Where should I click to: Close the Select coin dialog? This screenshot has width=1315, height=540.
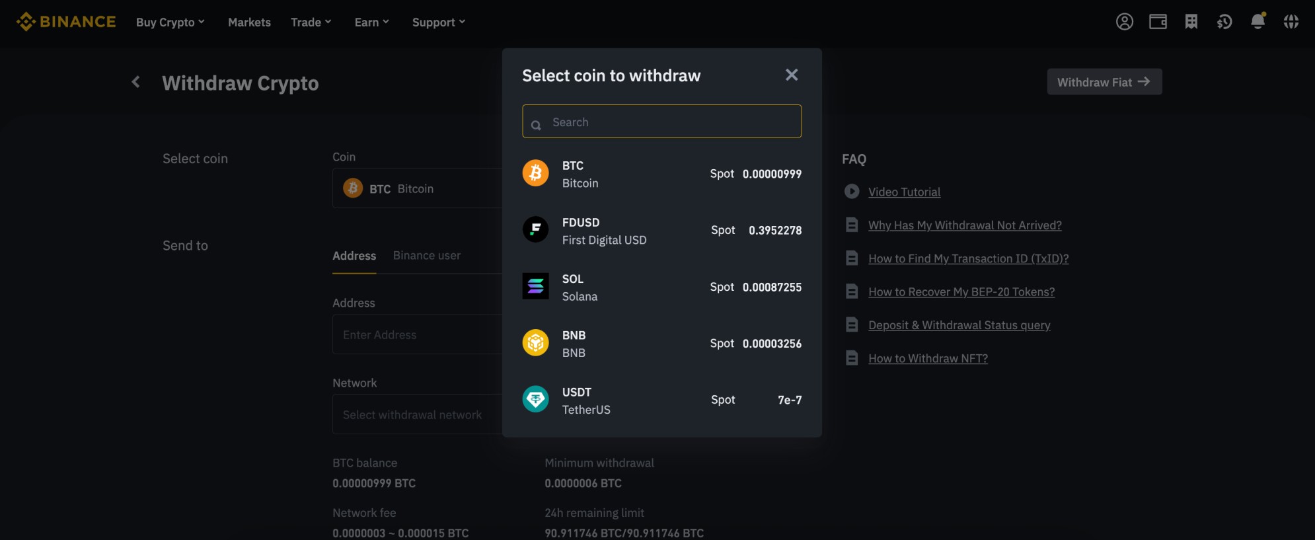point(791,75)
